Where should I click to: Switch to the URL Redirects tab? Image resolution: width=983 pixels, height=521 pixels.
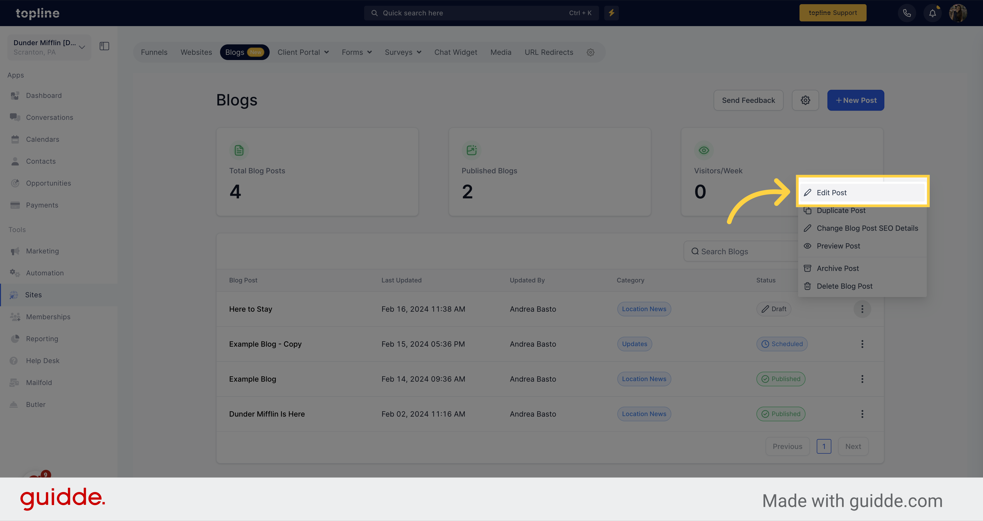click(x=549, y=52)
